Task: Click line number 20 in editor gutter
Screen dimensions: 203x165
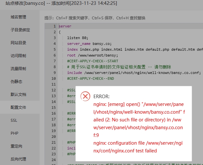Action: [x=53, y=137]
